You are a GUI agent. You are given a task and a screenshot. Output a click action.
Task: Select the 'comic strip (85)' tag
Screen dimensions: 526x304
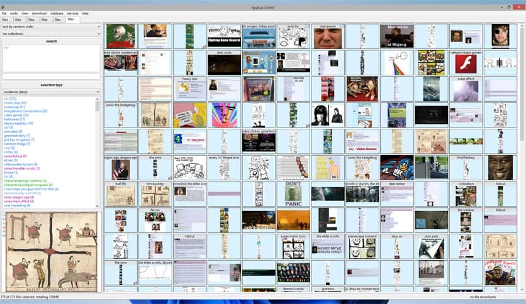coord(15,103)
